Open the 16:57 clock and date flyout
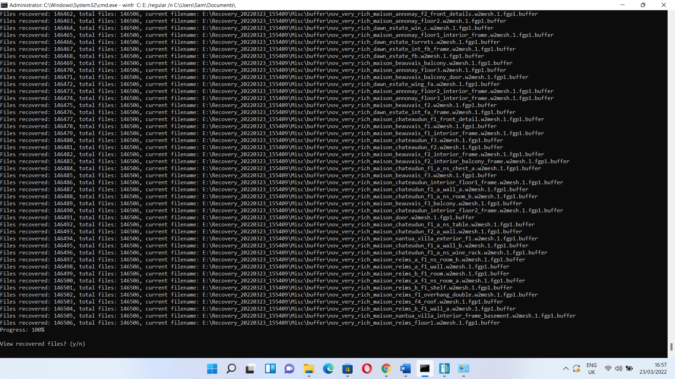The width and height of the screenshot is (675, 379). (653, 368)
